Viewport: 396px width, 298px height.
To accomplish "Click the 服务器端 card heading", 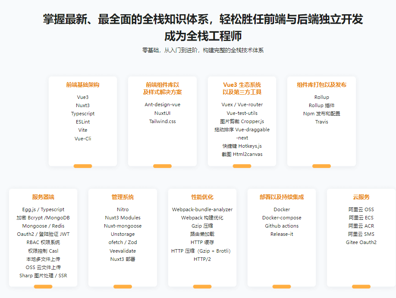I will (x=43, y=197).
